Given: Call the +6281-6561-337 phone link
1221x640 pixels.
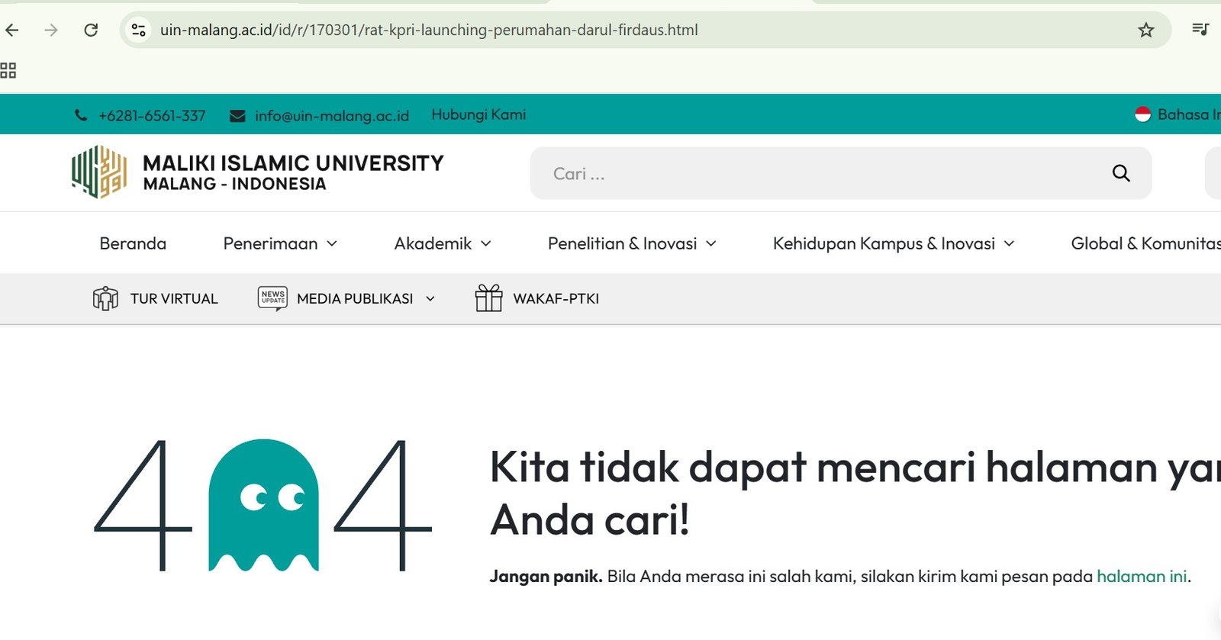Looking at the screenshot, I should 152,116.
